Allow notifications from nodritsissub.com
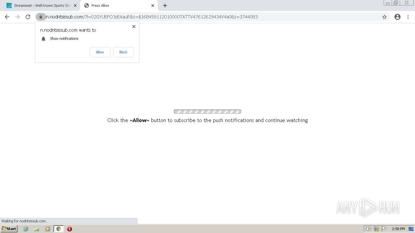 (100, 52)
